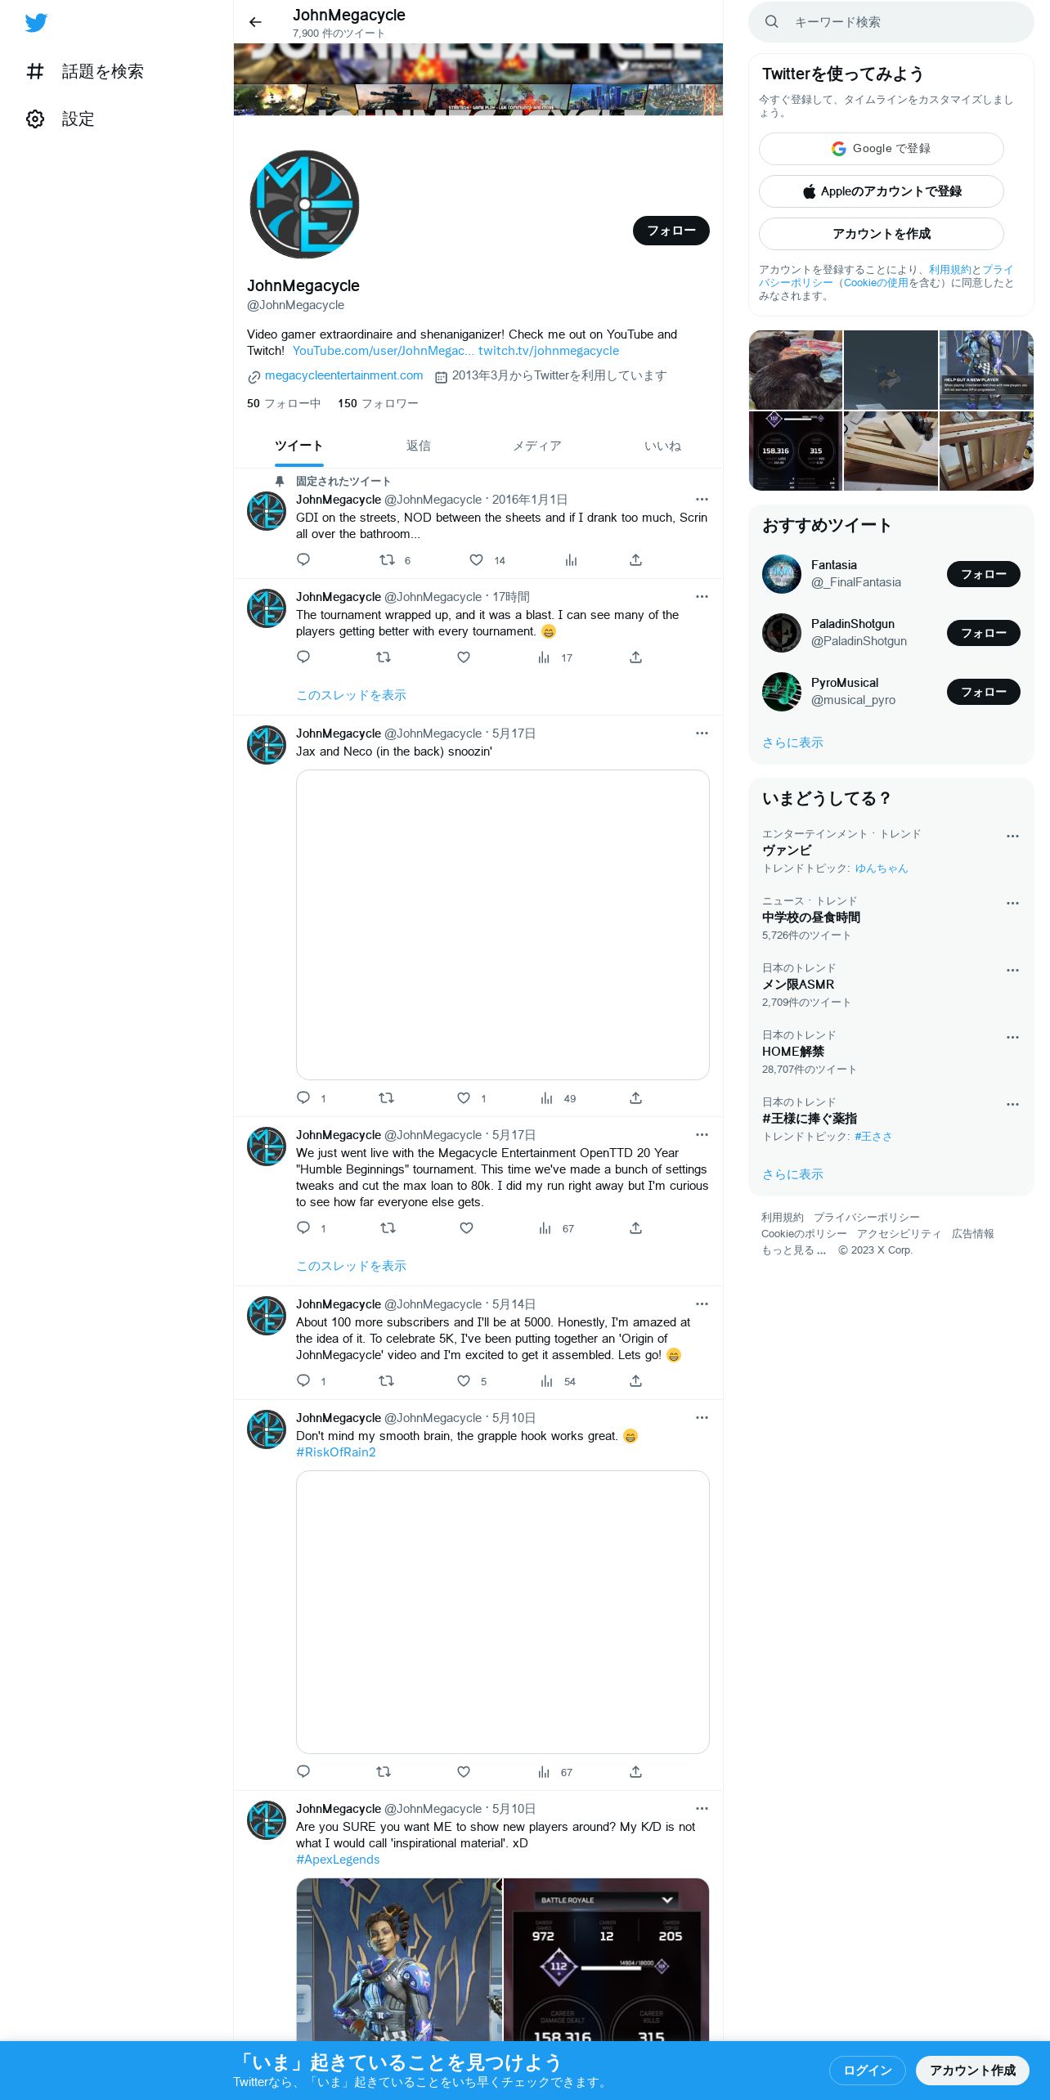
Task: Share the Jax and Neco tweet
Action: 635,1098
